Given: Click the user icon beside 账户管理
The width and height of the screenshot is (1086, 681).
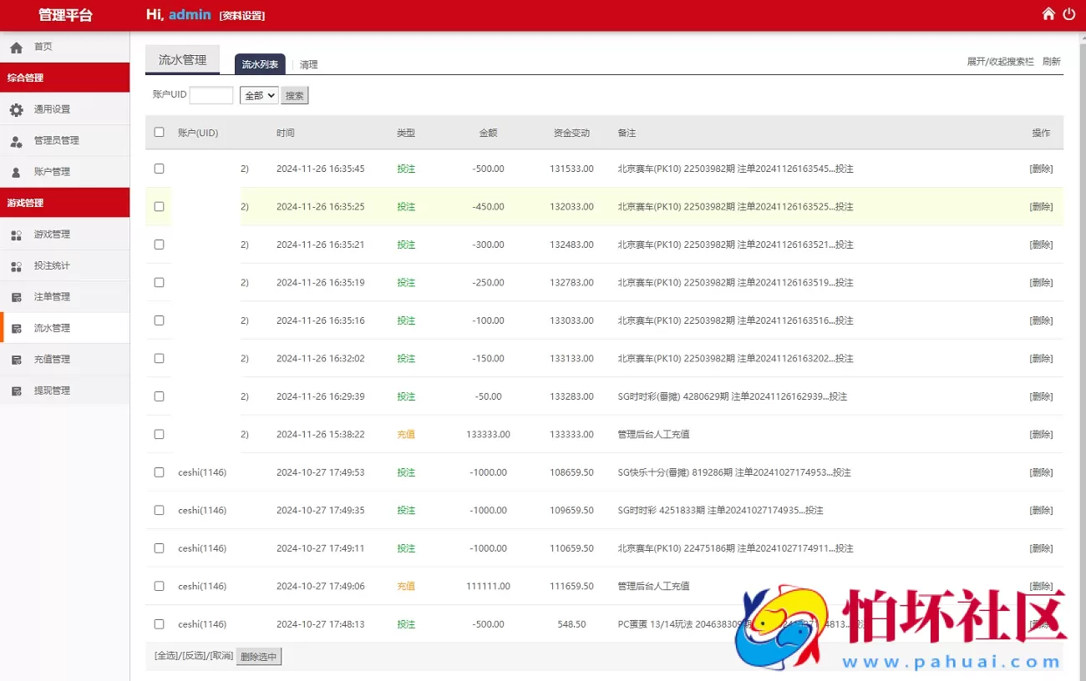Looking at the screenshot, I should pos(16,172).
